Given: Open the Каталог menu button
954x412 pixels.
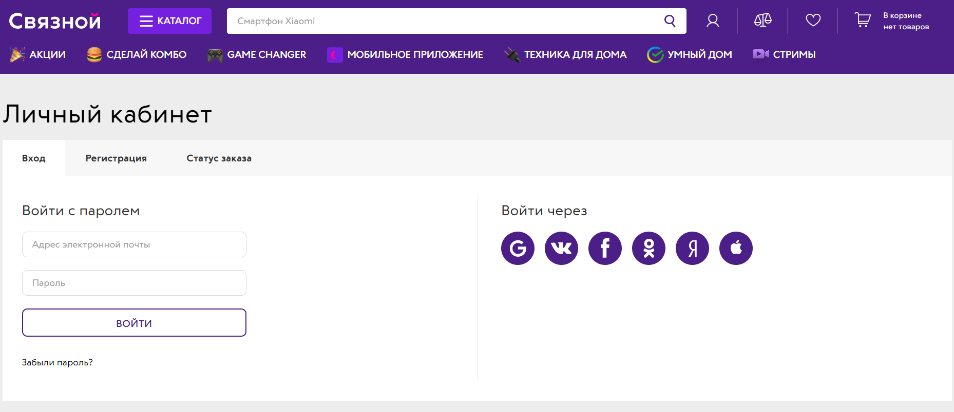Looking at the screenshot, I should [x=169, y=21].
